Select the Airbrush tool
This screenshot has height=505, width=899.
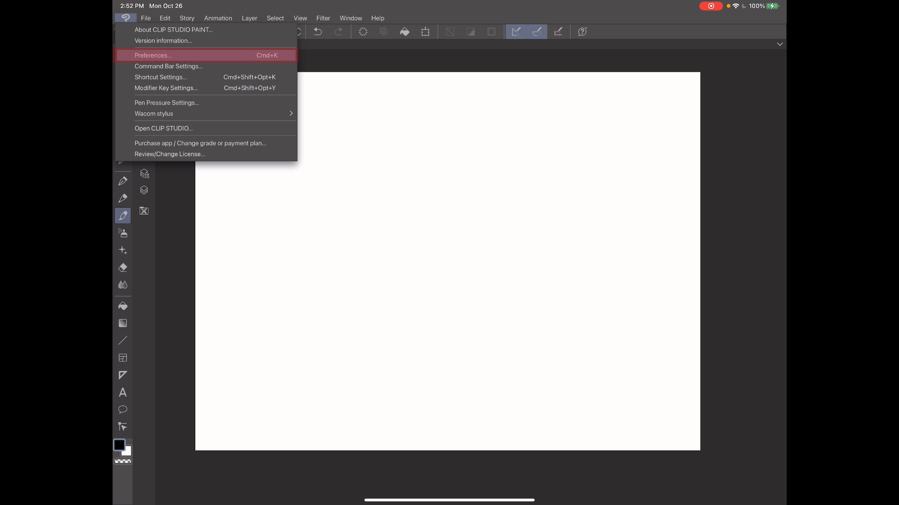123,233
